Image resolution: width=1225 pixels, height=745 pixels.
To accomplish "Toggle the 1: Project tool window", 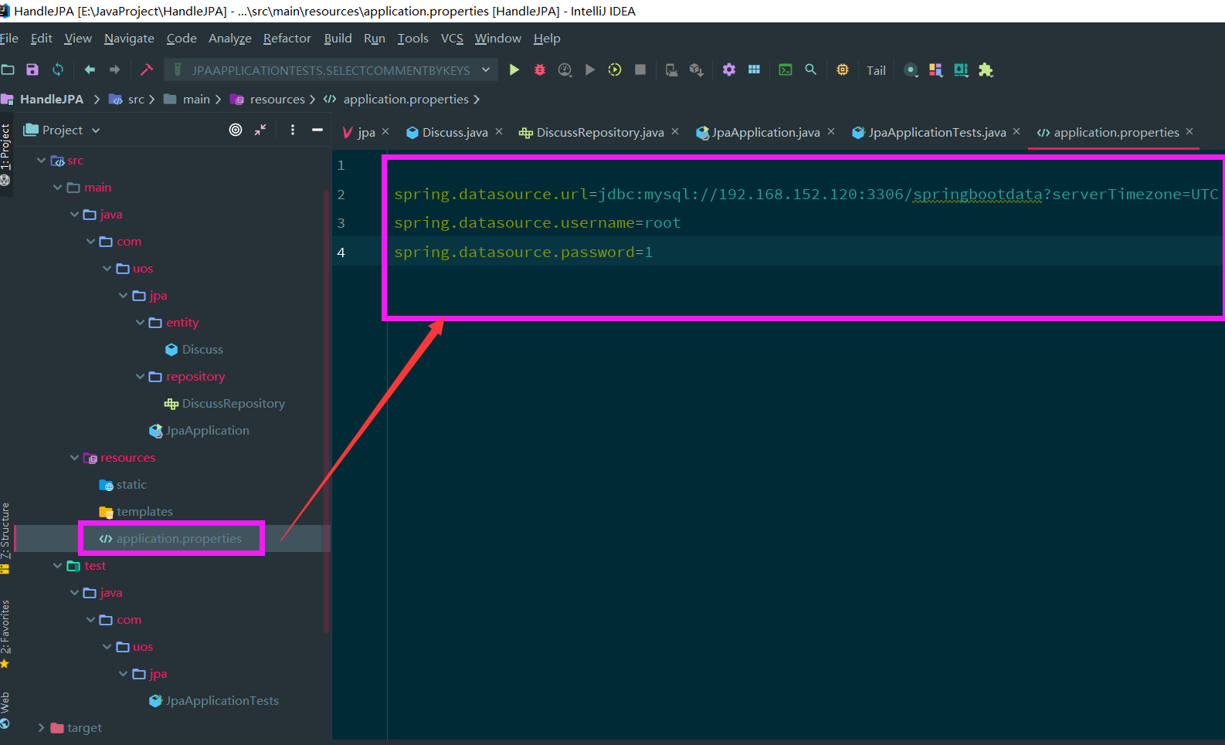I will (x=5, y=147).
